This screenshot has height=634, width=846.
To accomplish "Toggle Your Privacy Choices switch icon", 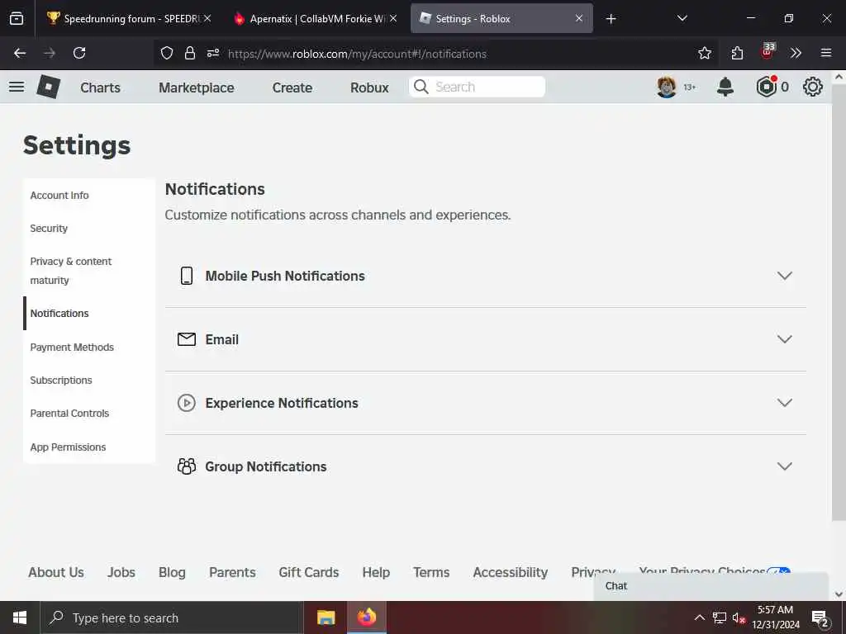I will pyautogui.click(x=778, y=571).
